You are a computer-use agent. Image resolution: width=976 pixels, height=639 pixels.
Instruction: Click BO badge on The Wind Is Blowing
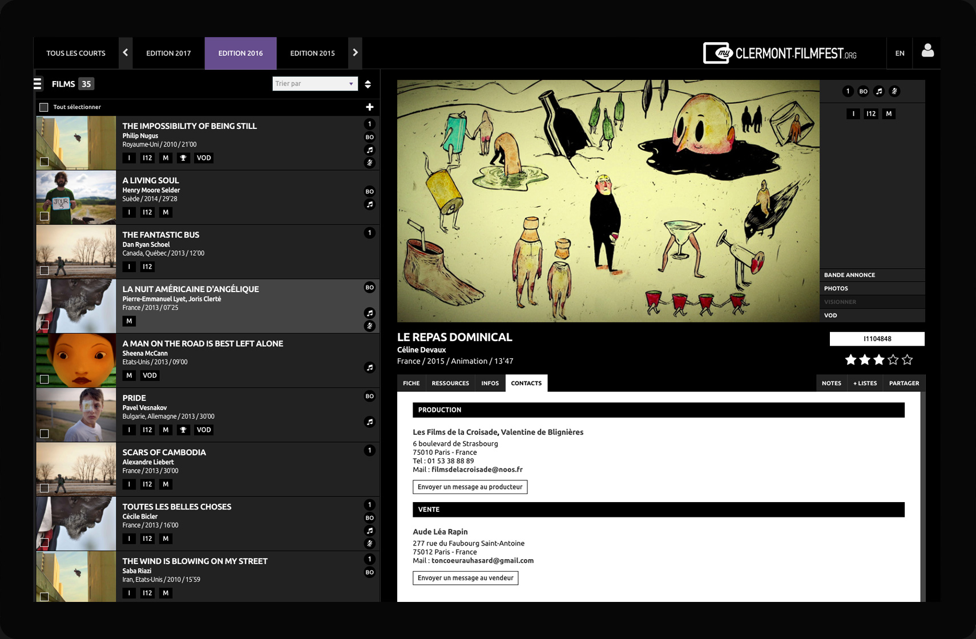tap(370, 572)
